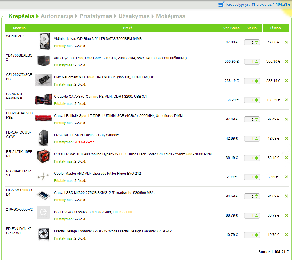Open Gigabyte motherboard thumbnail
Image resolution: width=292 pixels, height=260 pixels.
click(x=43, y=99)
